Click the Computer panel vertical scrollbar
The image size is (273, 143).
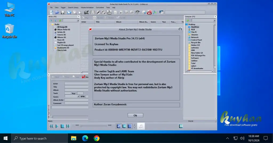tap(215, 47)
